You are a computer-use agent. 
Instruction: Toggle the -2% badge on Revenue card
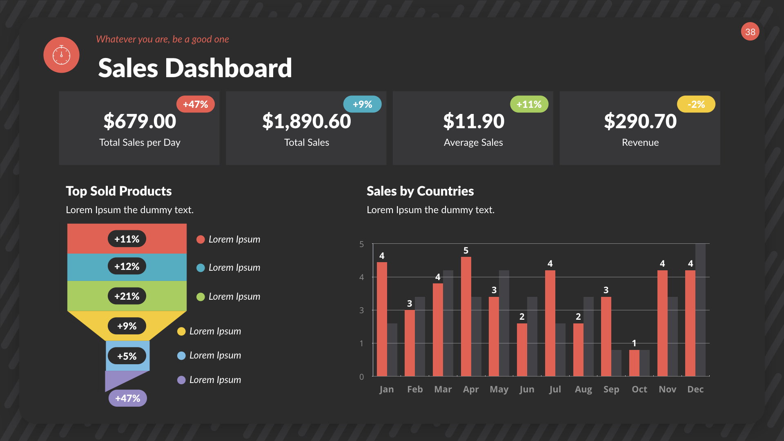pos(696,105)
